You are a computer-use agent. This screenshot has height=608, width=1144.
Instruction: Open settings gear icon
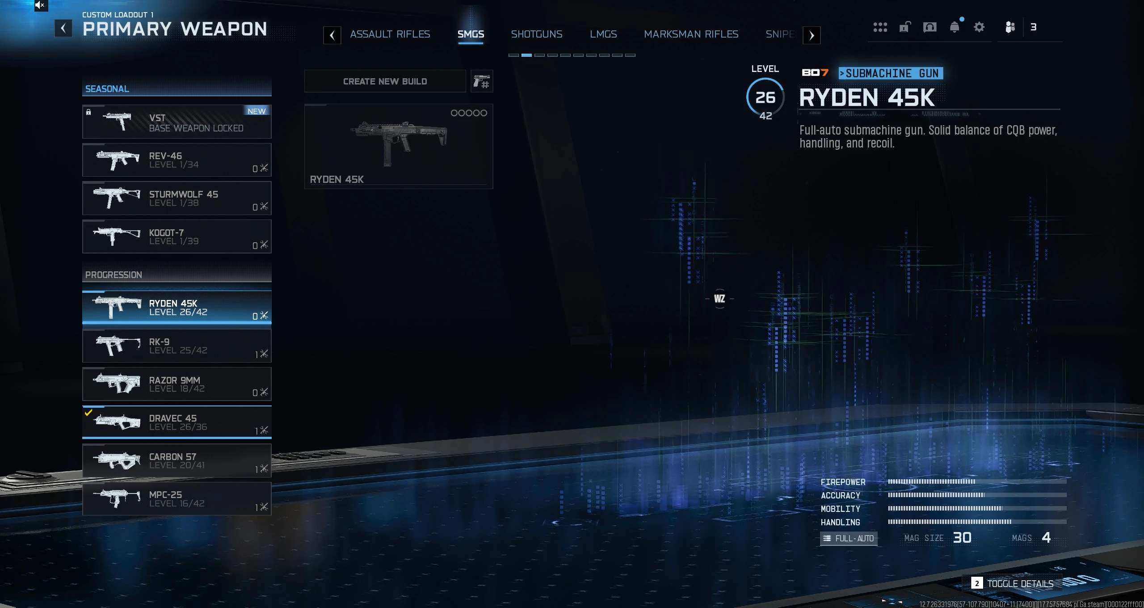click(979, 27)
